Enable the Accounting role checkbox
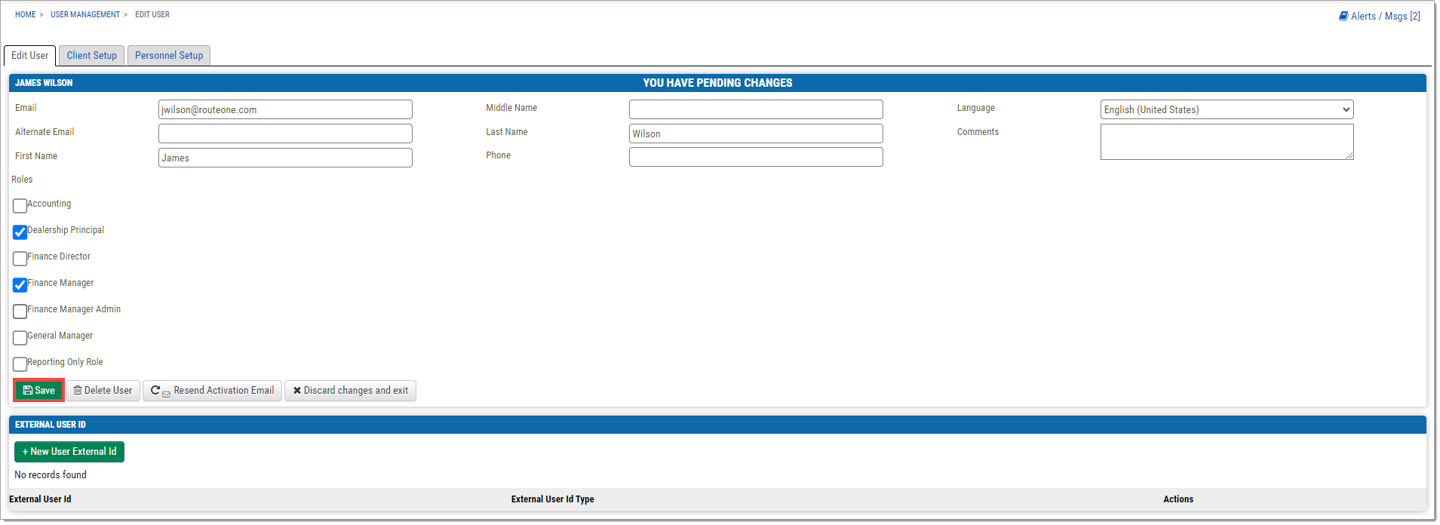This screenshot has width=1440, height=525. tap(20, 206)
